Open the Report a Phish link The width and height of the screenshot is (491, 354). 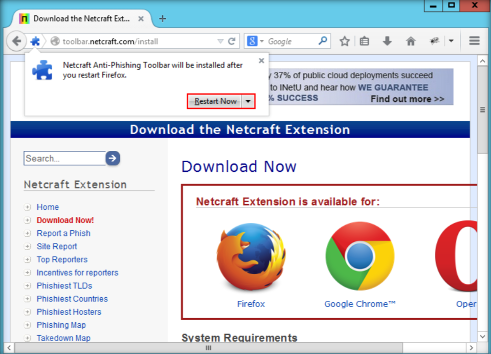click(x=63, y=233)
